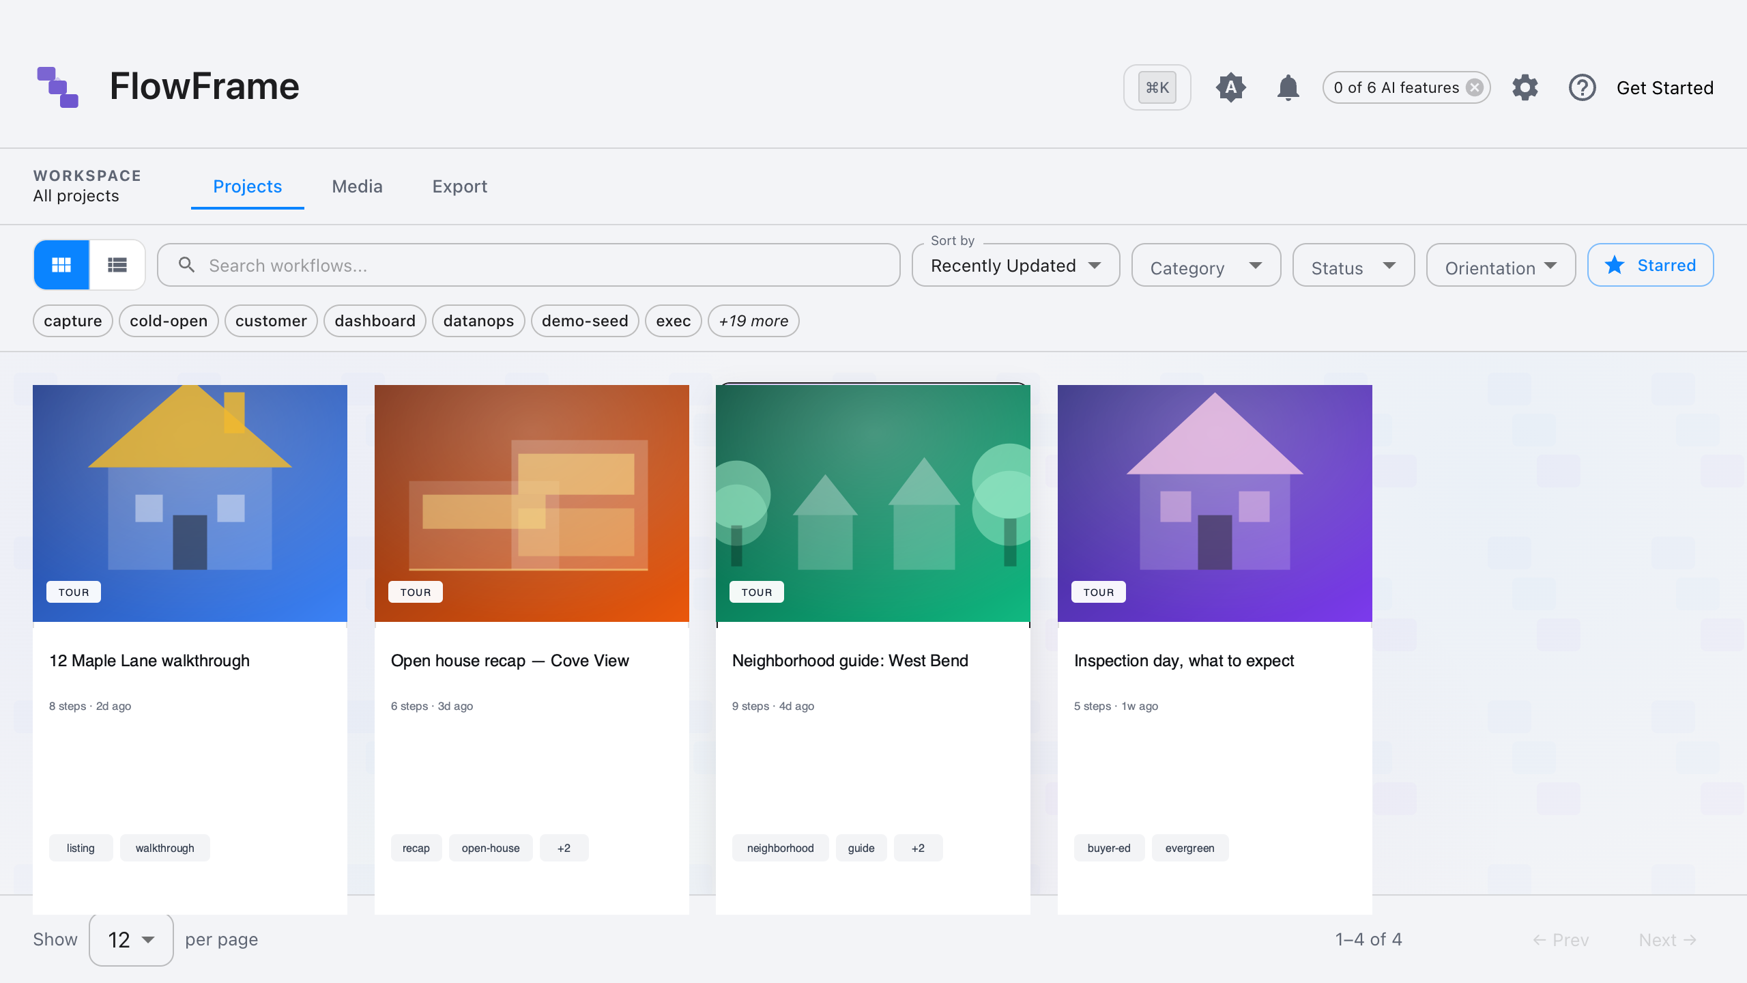Show +2 tags on Open house recap card

pos(564,848)
